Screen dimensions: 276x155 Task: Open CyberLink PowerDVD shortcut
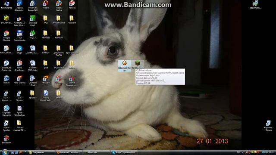(33, 6)
